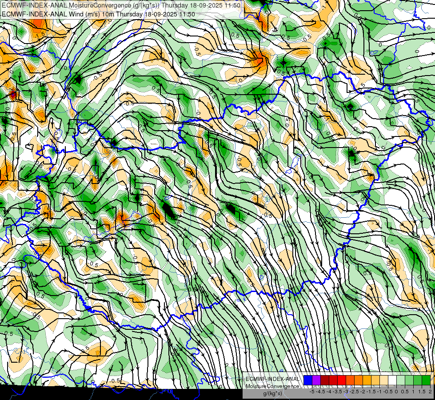Click 'MoistureConvergence' label in the legend box

coord(272,386)
